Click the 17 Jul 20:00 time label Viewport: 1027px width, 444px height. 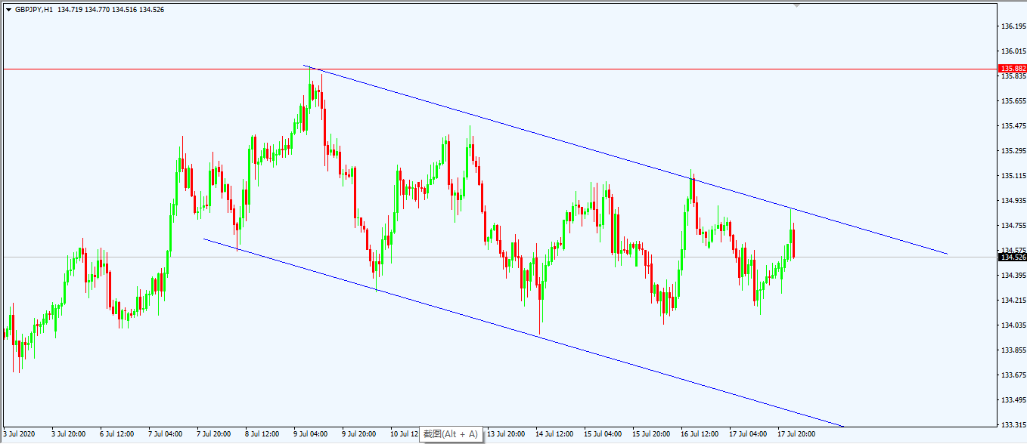(x=796, y=434)
